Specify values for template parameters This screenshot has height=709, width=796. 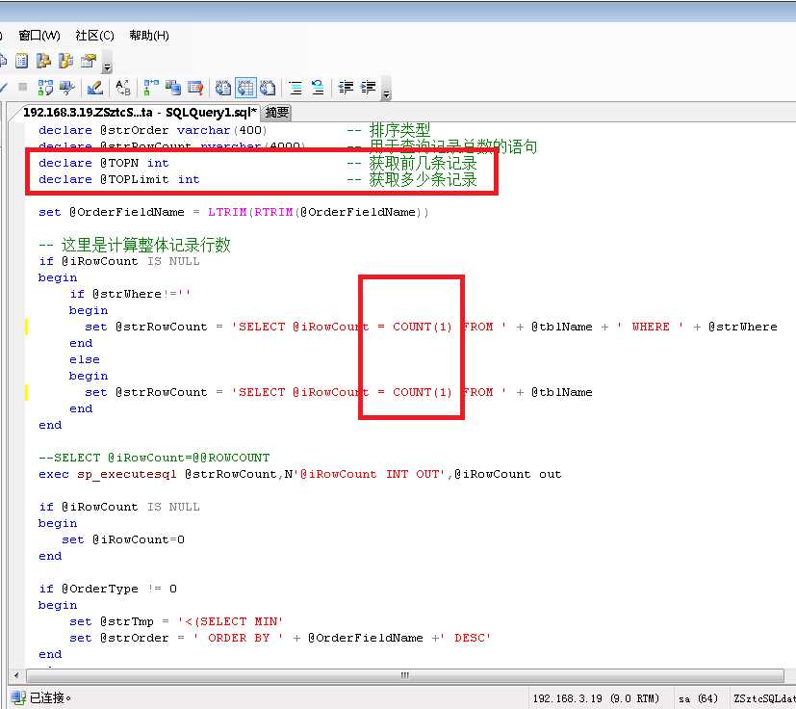coord(123,88)
